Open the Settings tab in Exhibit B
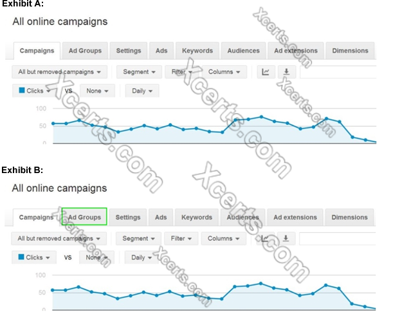This screenshot has width=402, height=323. [x=128, y=217]
